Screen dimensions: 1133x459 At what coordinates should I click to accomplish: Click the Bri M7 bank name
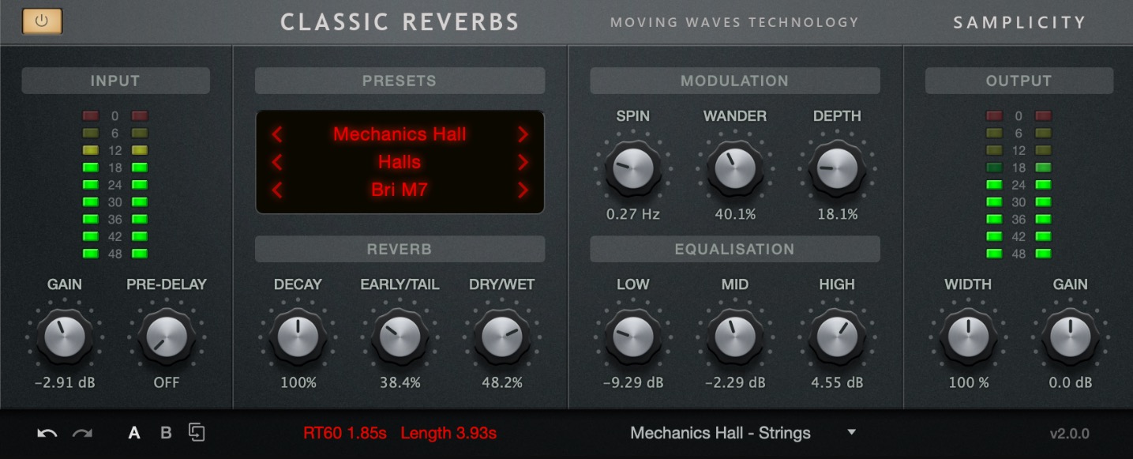400,190
